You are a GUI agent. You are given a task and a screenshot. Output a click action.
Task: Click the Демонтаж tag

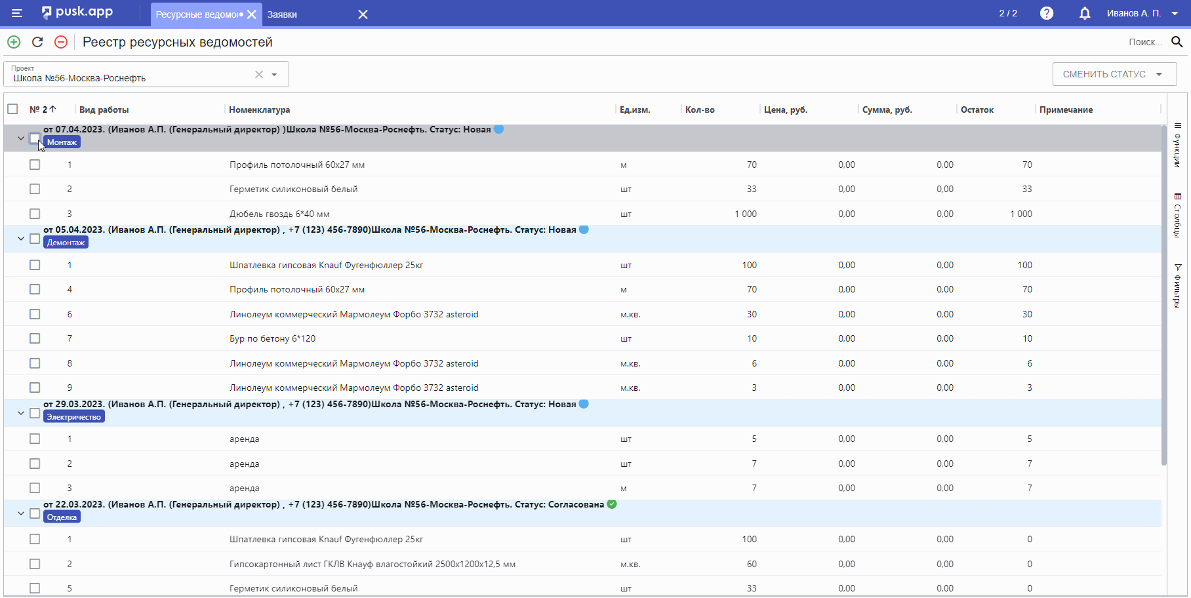[x=66, y=243]
